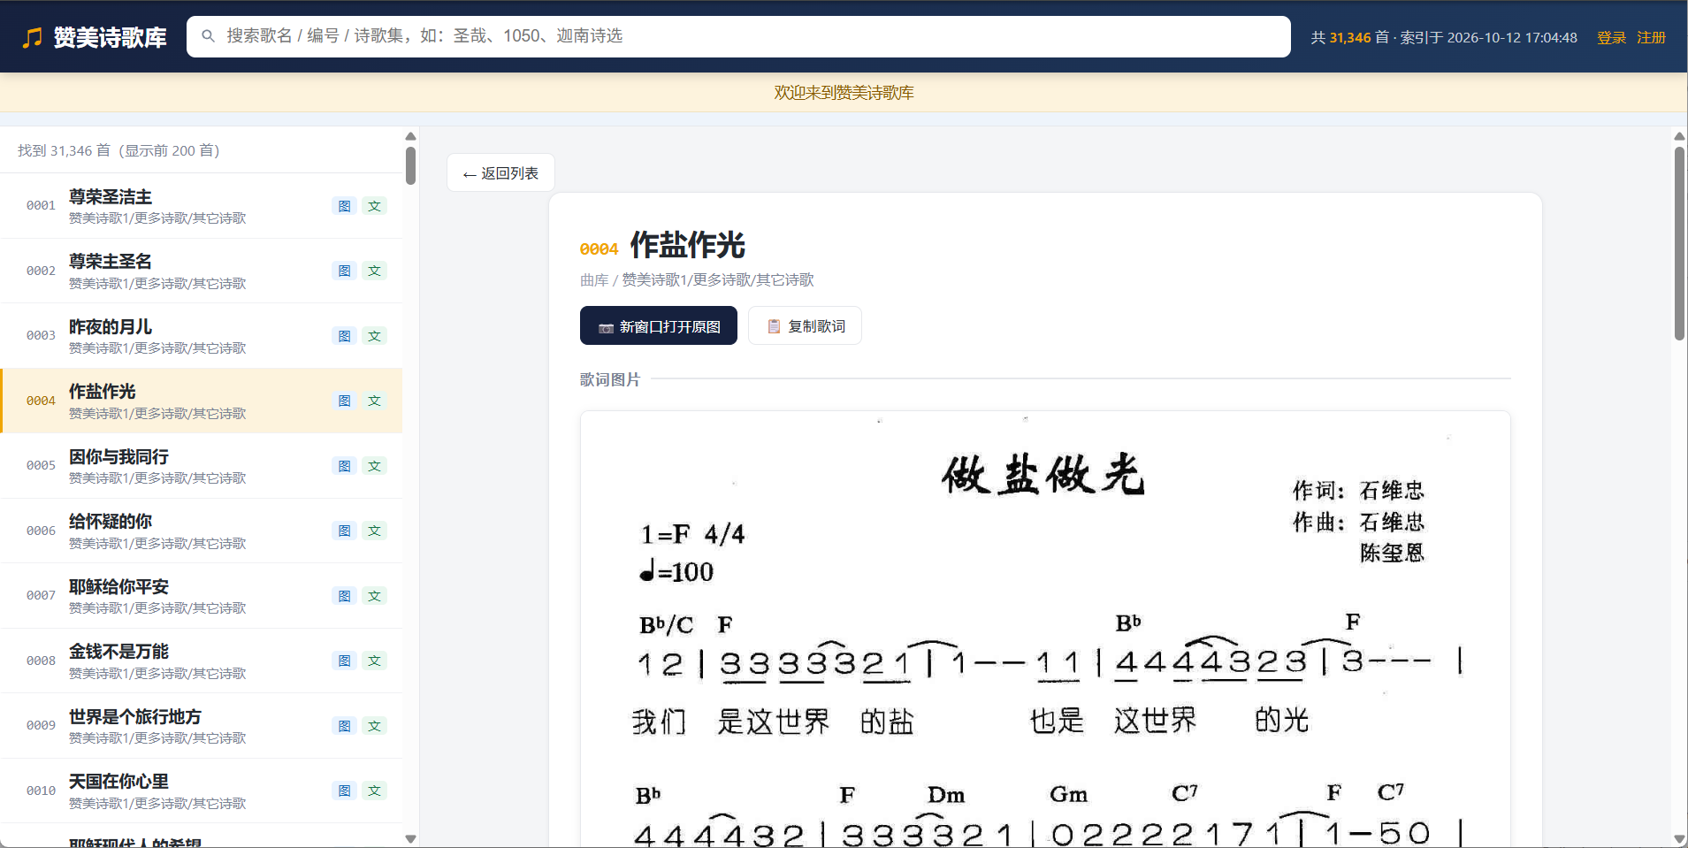Click the search magnifier icon

coord(209,36)
